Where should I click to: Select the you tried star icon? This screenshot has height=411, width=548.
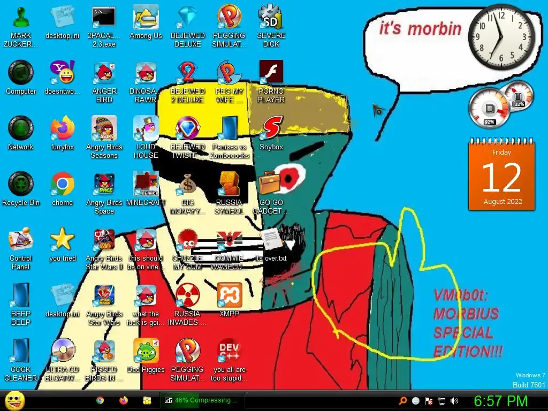click(x=63, y=245)
